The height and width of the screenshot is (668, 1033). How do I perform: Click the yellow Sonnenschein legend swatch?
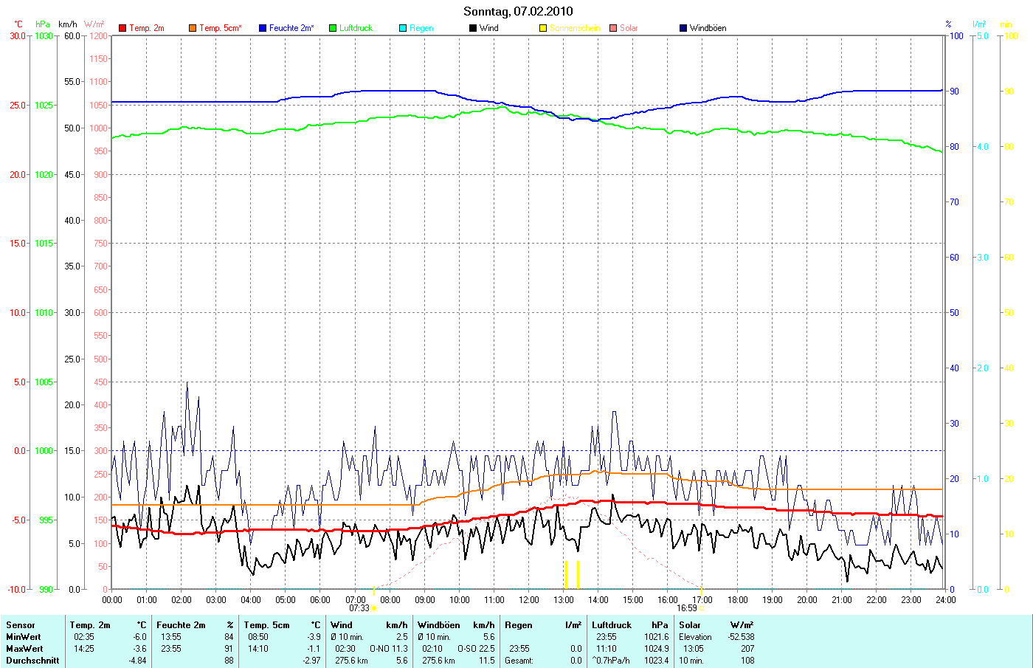[x=543, y=28]
